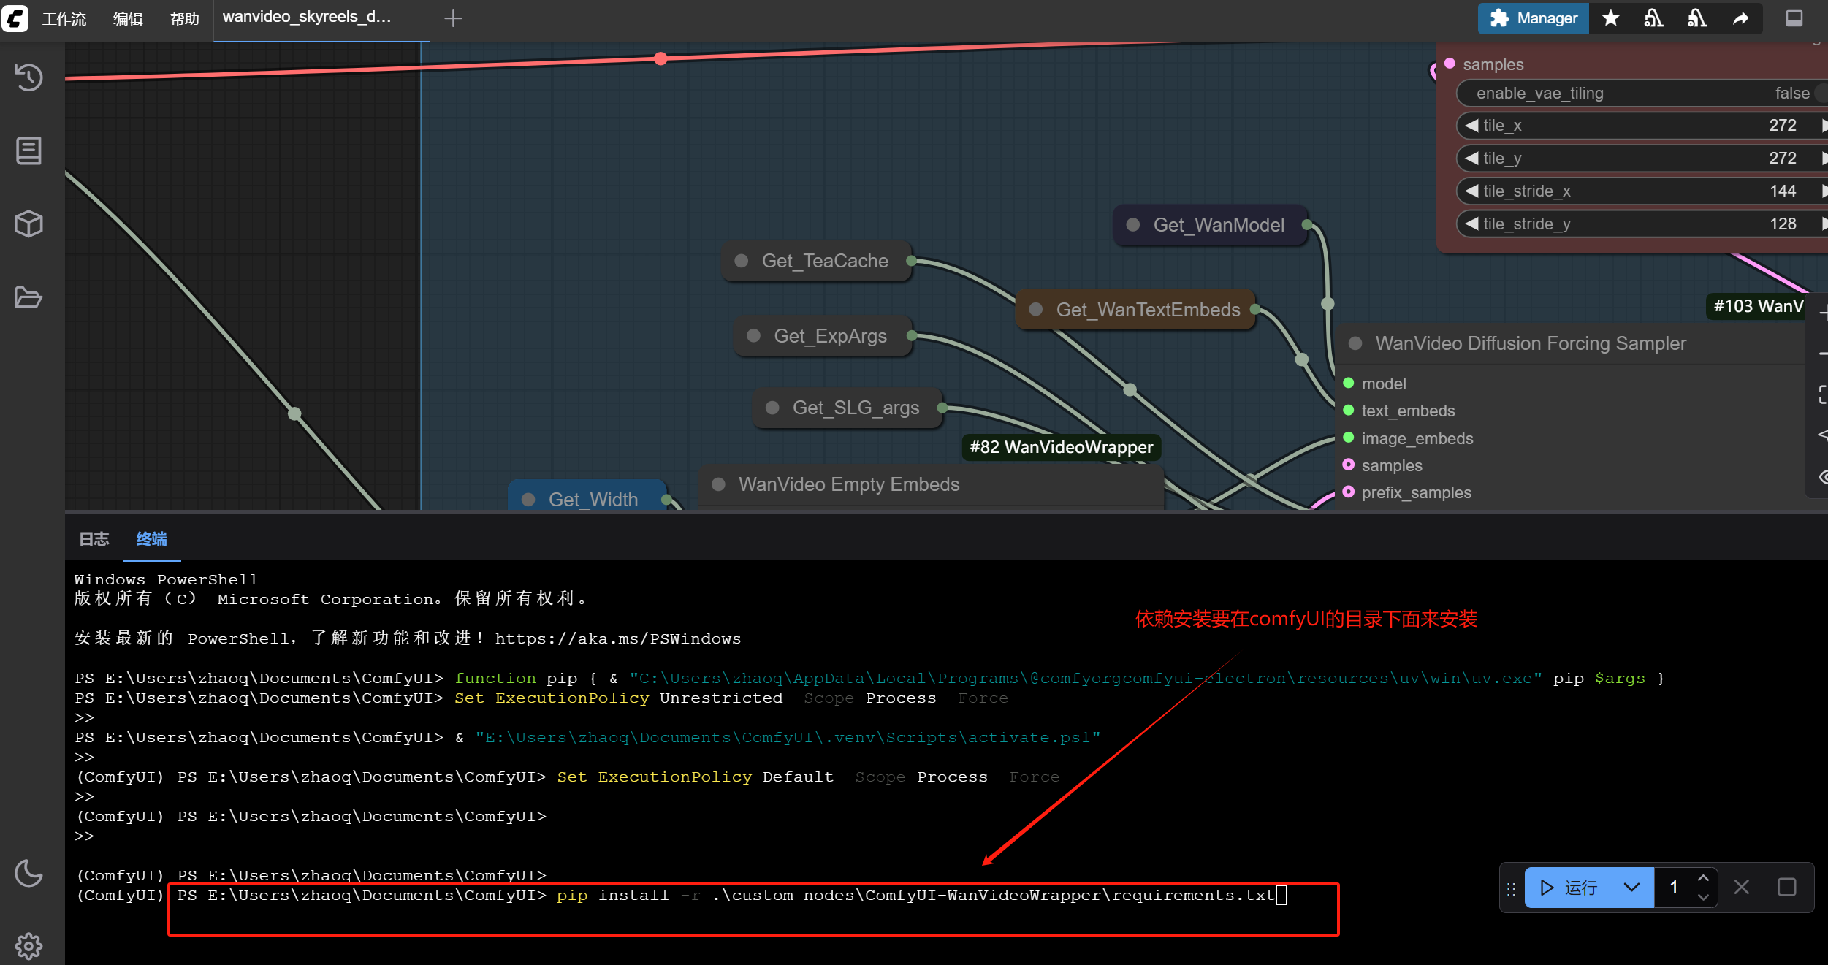Click the Manager button

1533,18
